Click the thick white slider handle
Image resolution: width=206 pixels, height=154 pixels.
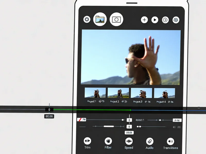(109, 126)
